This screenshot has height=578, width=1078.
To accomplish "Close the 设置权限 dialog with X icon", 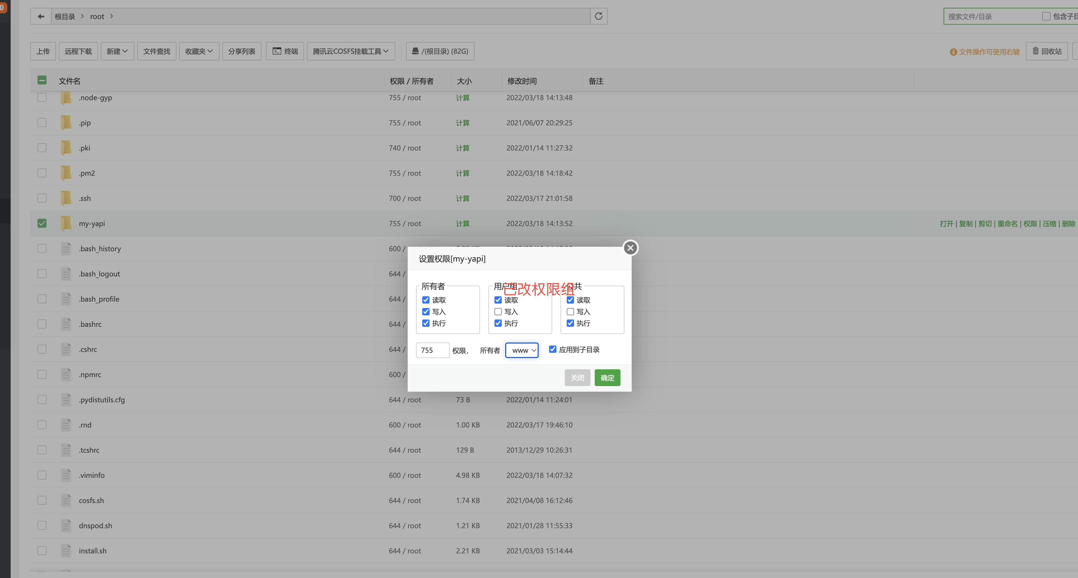I will [x=630, y=248].
